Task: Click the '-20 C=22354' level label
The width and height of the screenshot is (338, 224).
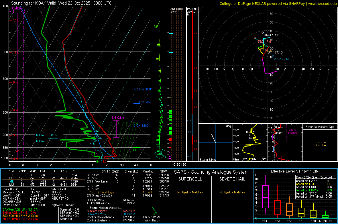Action: [143, 102]
